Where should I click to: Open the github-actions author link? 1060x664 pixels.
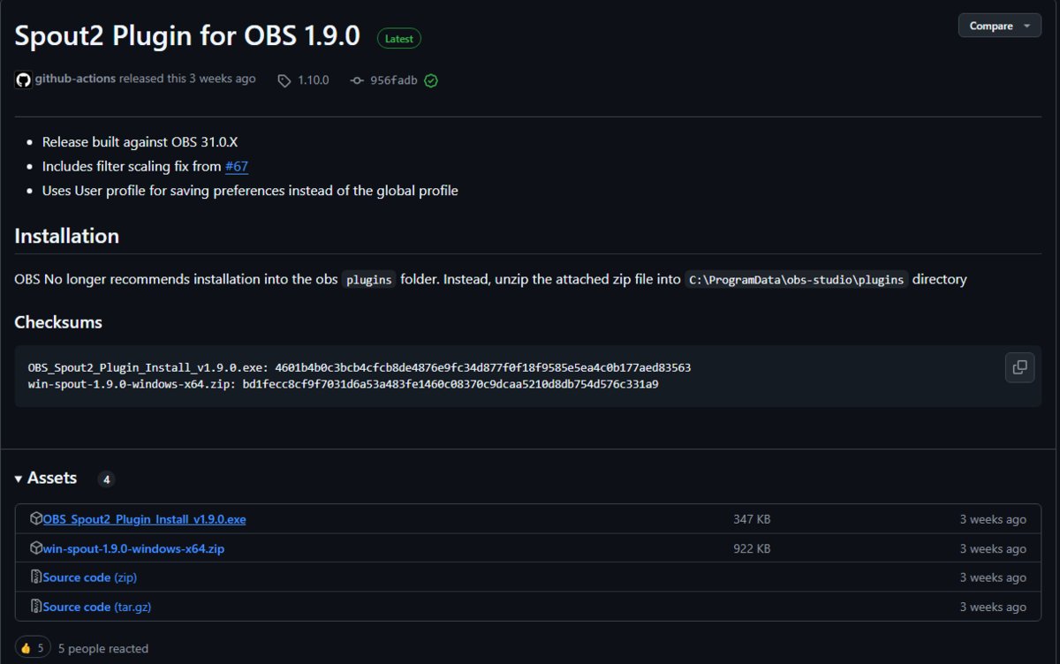(76, 79)
